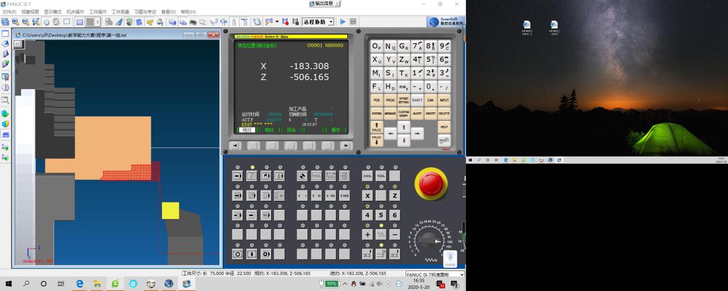Click the collapse arrows icon in simulation view

coord(18,43)
